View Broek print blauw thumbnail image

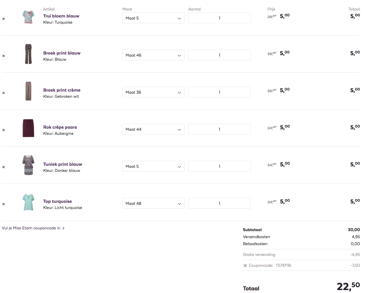[x=28, y=54]
